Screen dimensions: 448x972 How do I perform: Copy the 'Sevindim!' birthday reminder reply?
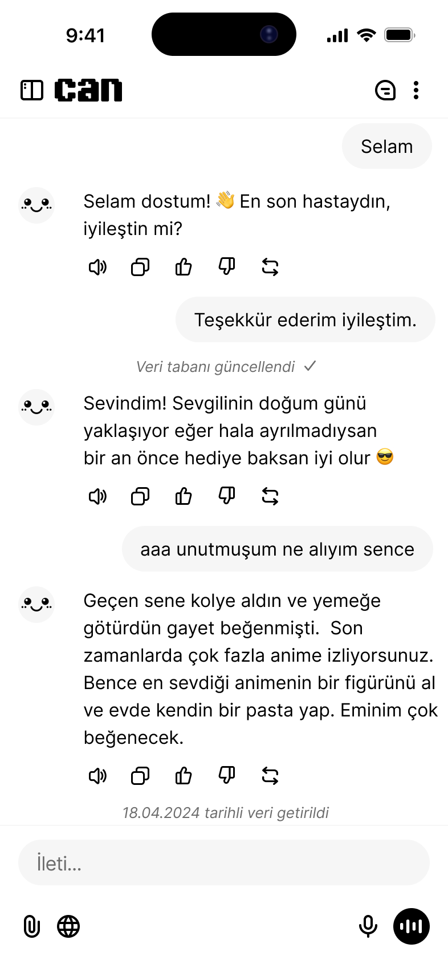(140, 496)
